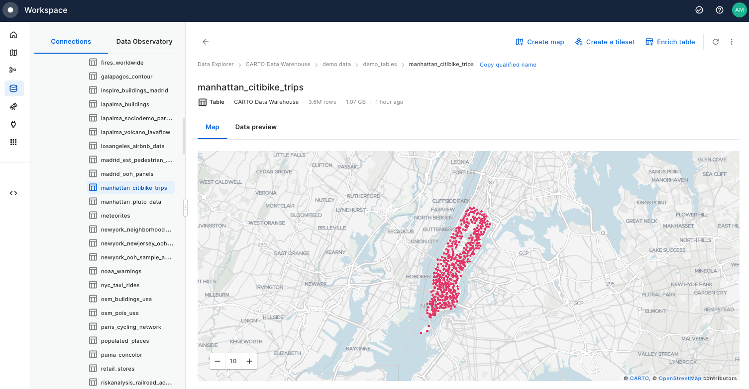Click the AM user avatar menu
The width and height of the screenshot is (749, 389).
(x=739, y=10)
